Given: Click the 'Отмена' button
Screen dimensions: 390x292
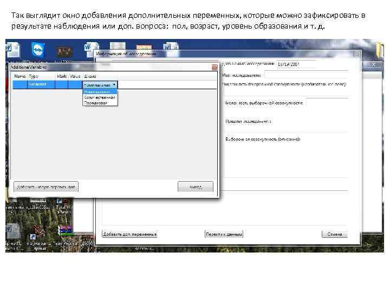Looking at the screenshot, I should (x=335, y=234).
